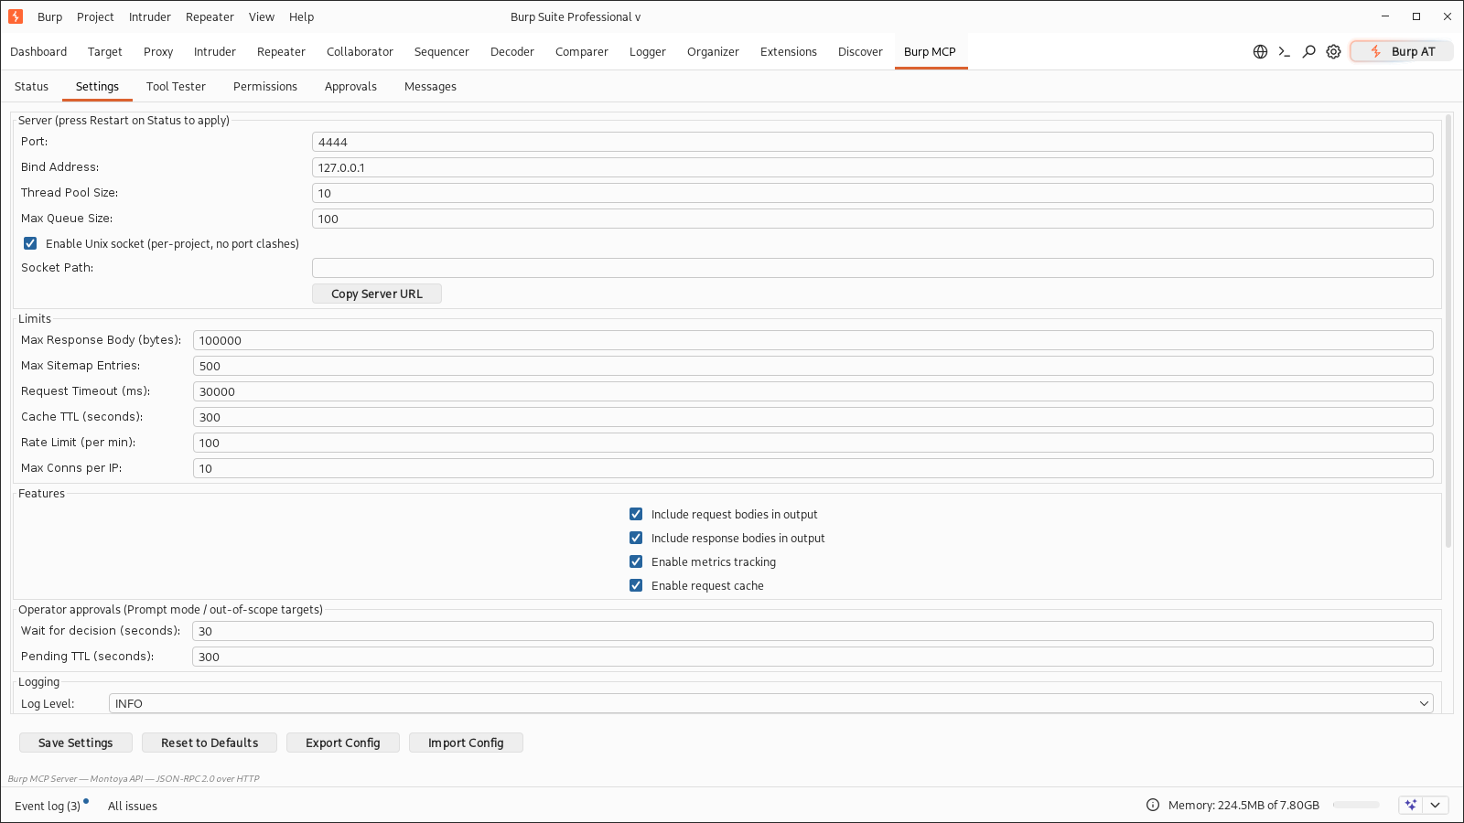Click Wait for decision seconds field
The width and height of the screenshot is (1464, 823).
click(x=813, y=631)
